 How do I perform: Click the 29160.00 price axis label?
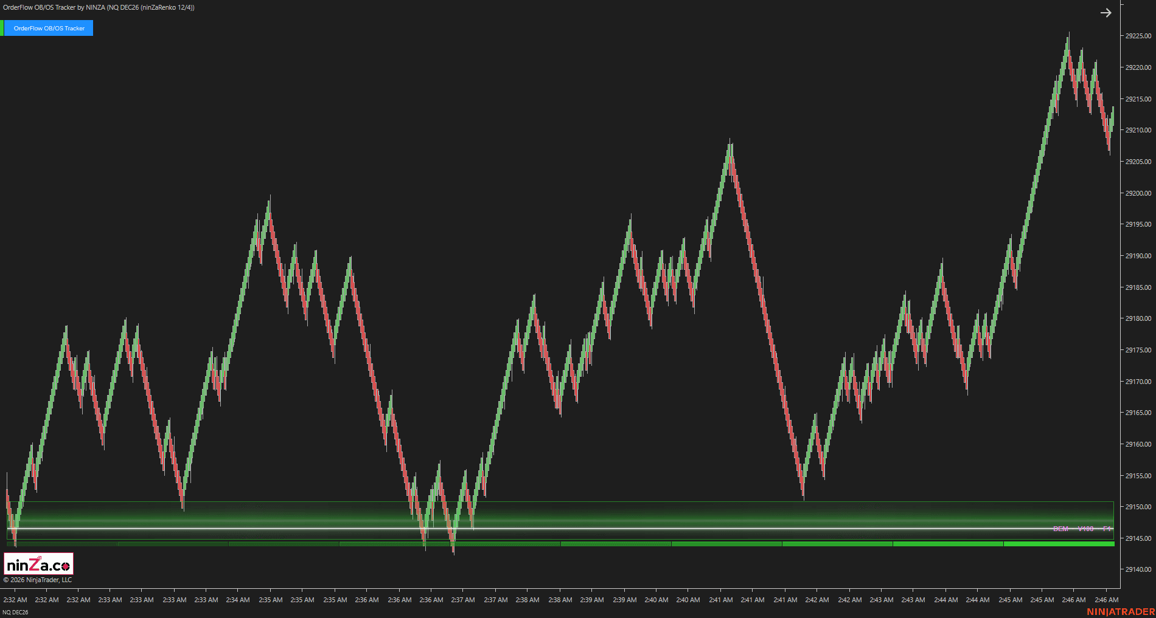(x=1138, y=444)
